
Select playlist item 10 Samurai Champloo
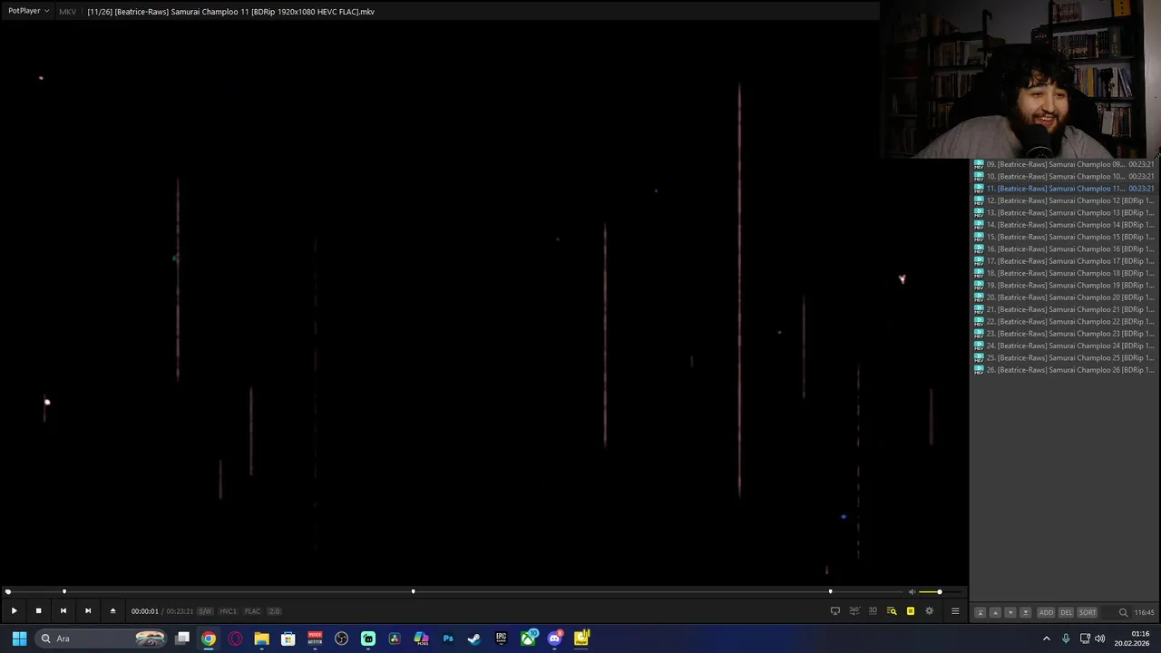(1064, 176)
